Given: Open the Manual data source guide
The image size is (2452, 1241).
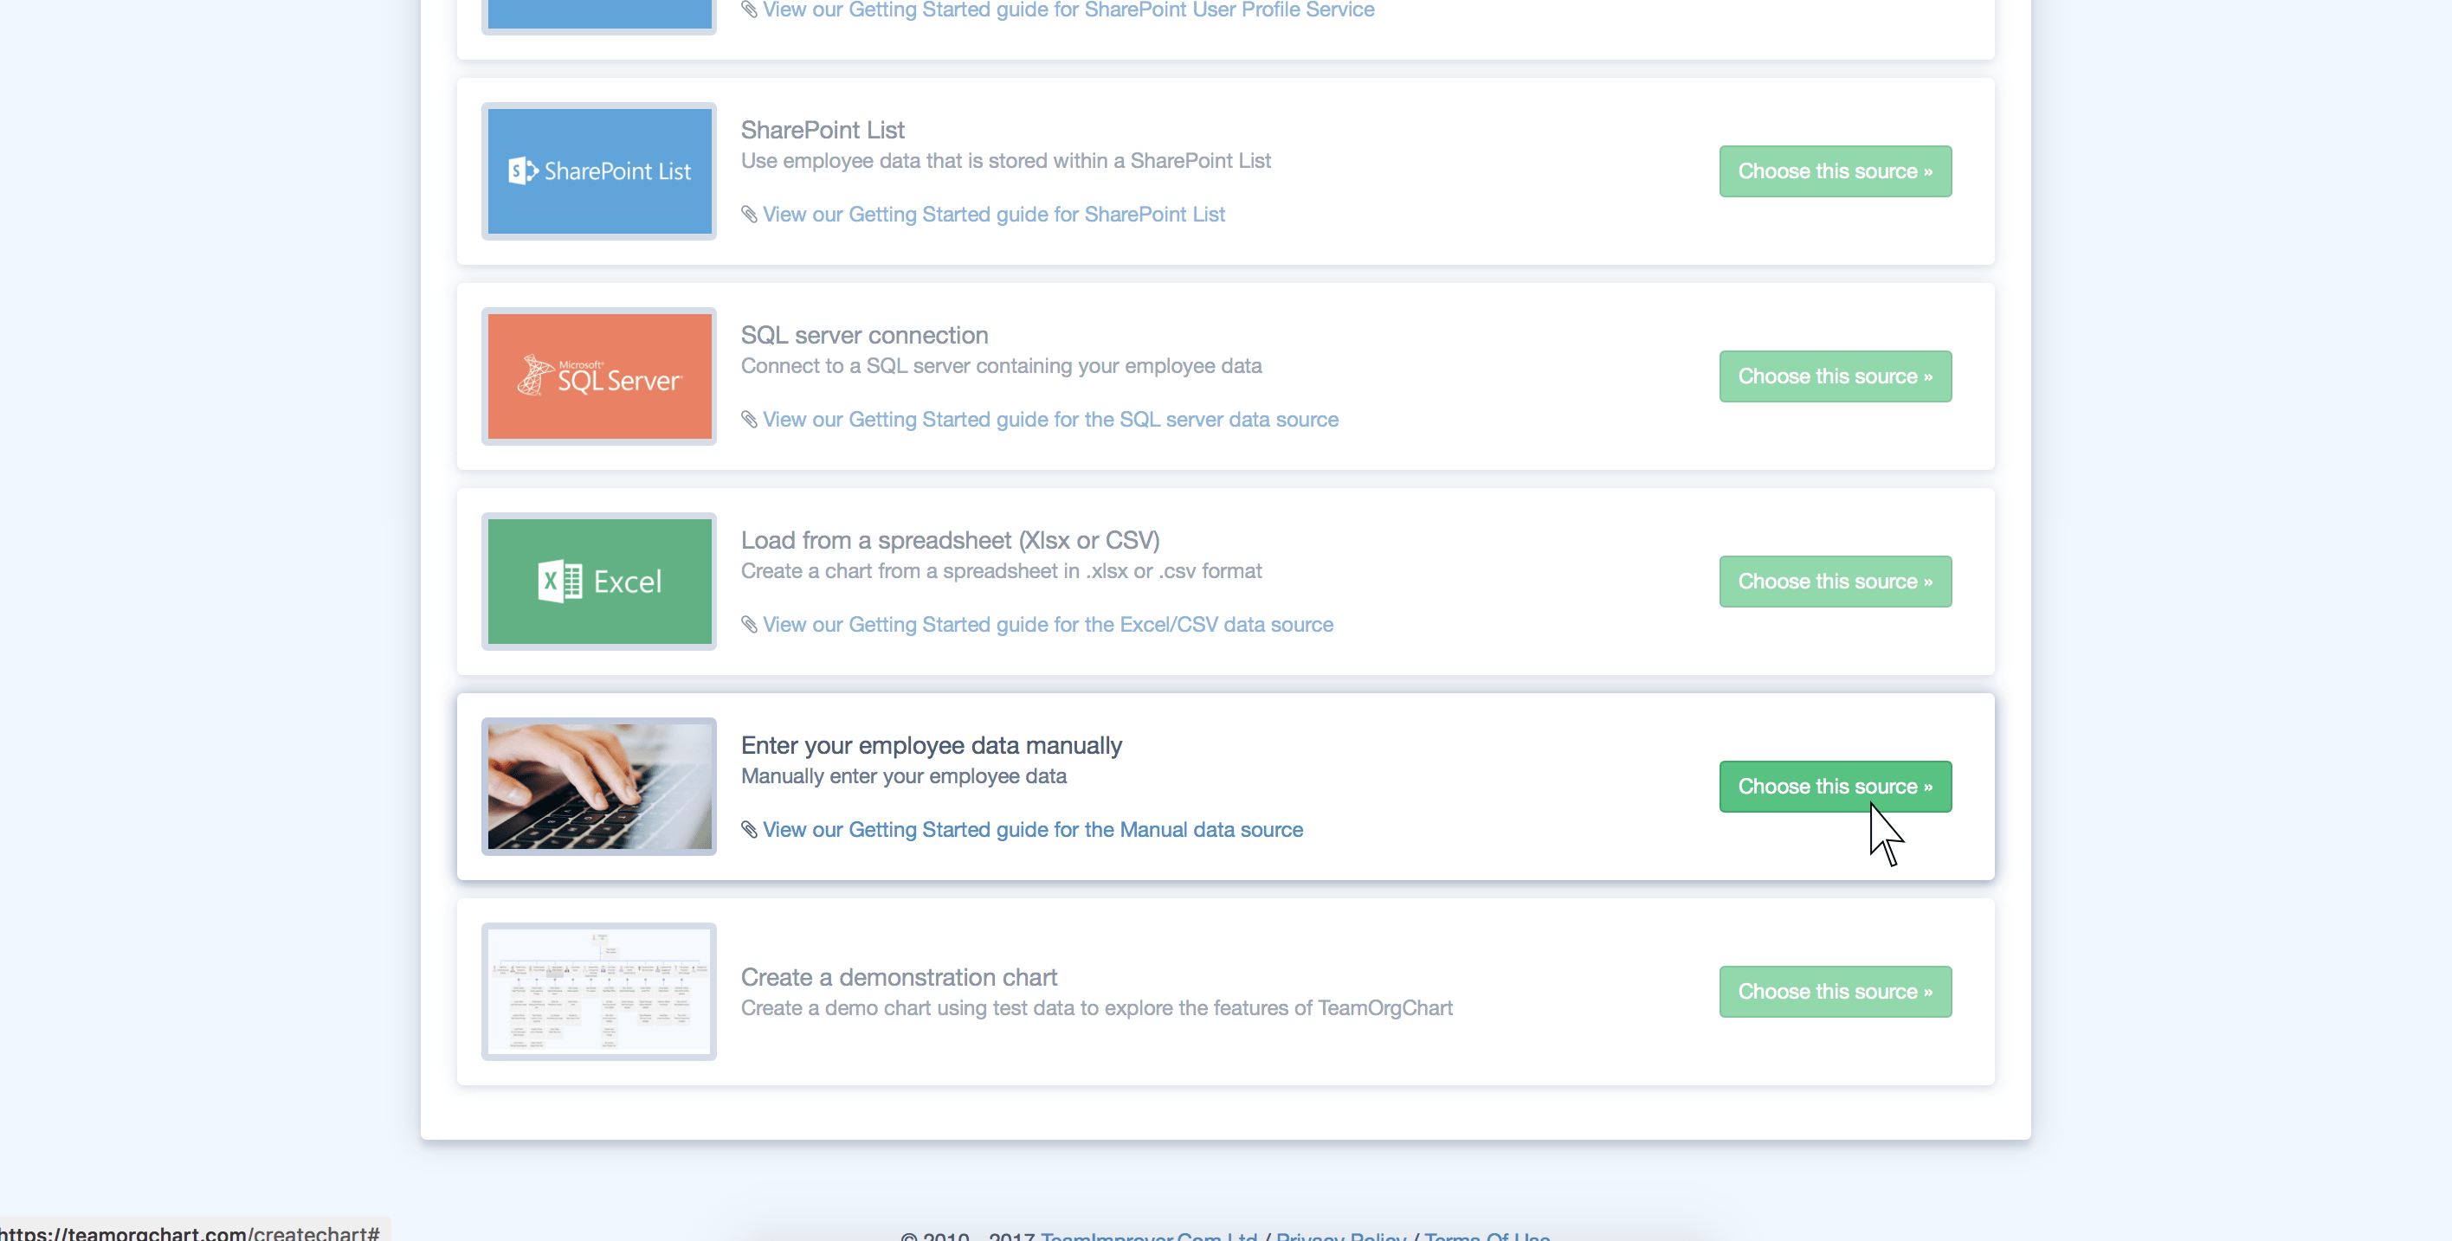Looking at the screenshot, I should 1032,830.
